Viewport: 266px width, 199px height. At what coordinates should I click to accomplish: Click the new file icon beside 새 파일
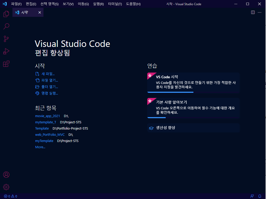37,74
